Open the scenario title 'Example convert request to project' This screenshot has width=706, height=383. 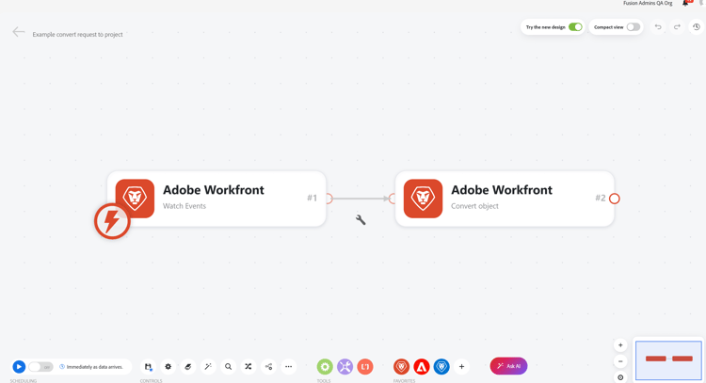[x=77, y=34]
